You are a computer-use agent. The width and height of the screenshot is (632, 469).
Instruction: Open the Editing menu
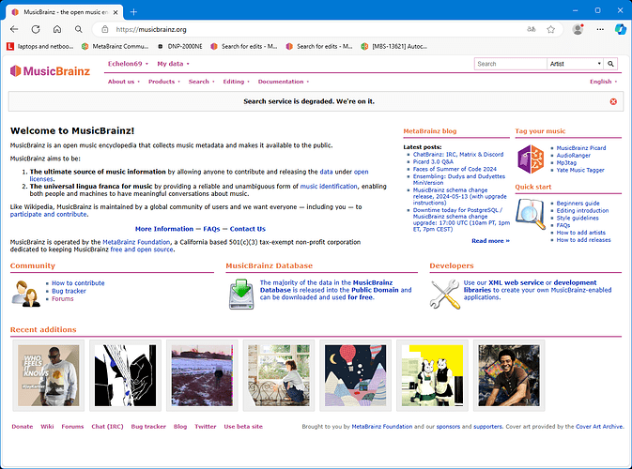(x=237, y=82)
